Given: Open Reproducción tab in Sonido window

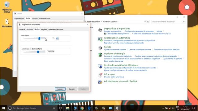Looking at the screenshot, I should (x=19, y=18).
